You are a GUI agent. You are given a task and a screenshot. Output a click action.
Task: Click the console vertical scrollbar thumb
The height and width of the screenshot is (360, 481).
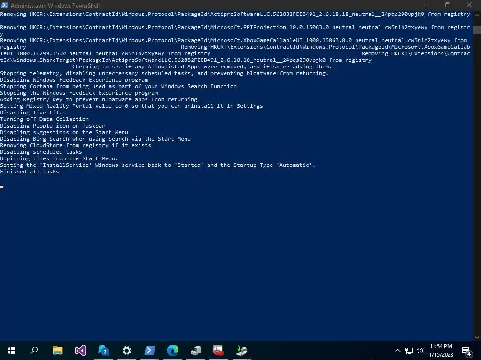coord(477,30)
